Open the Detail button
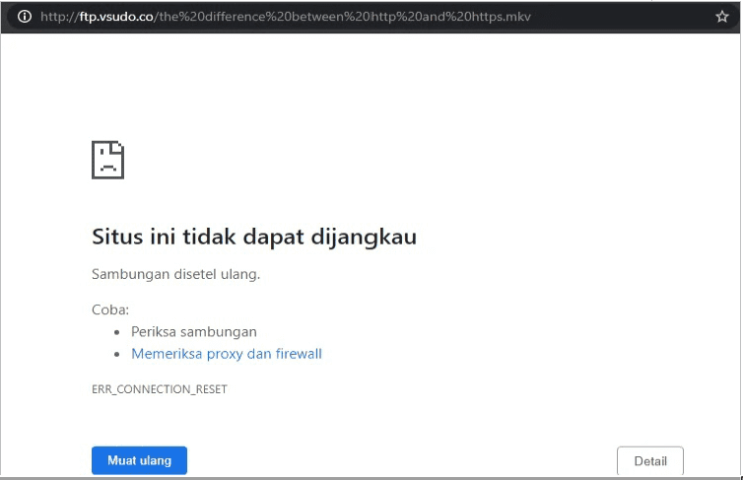Screen dimensions: 743x480 (649, 460)
